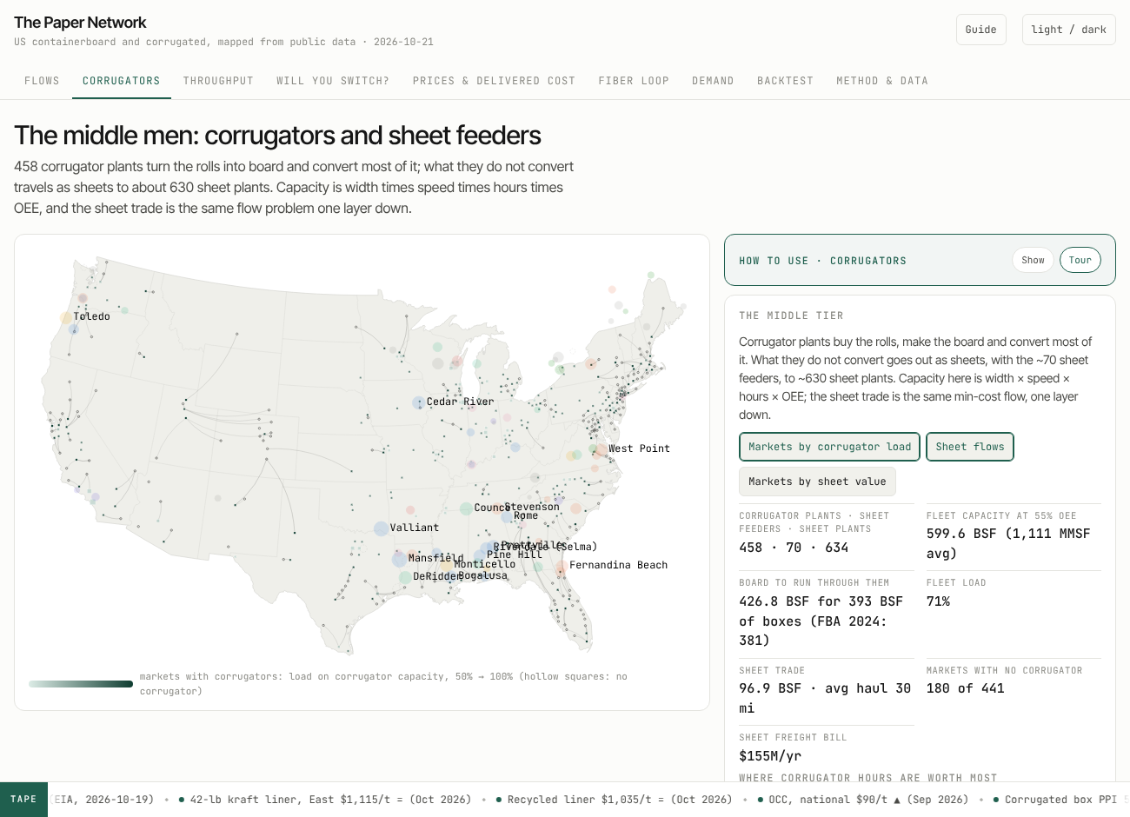Click the TAPE ticker label
The width and height of the screenshot is (1130, 817).
coord(24,800)
